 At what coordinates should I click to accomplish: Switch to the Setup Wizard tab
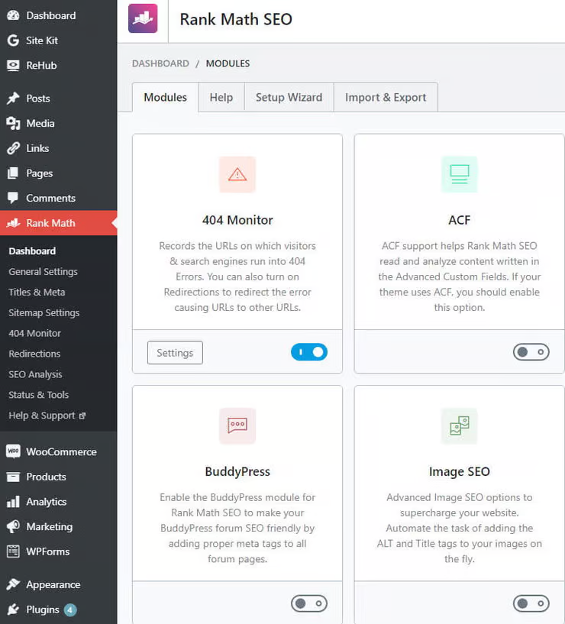[x=289, y=98]
